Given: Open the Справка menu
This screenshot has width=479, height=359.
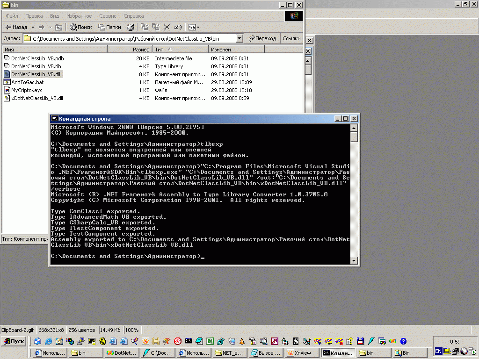Looking at the screenshot, I should [x=133, y=16].
